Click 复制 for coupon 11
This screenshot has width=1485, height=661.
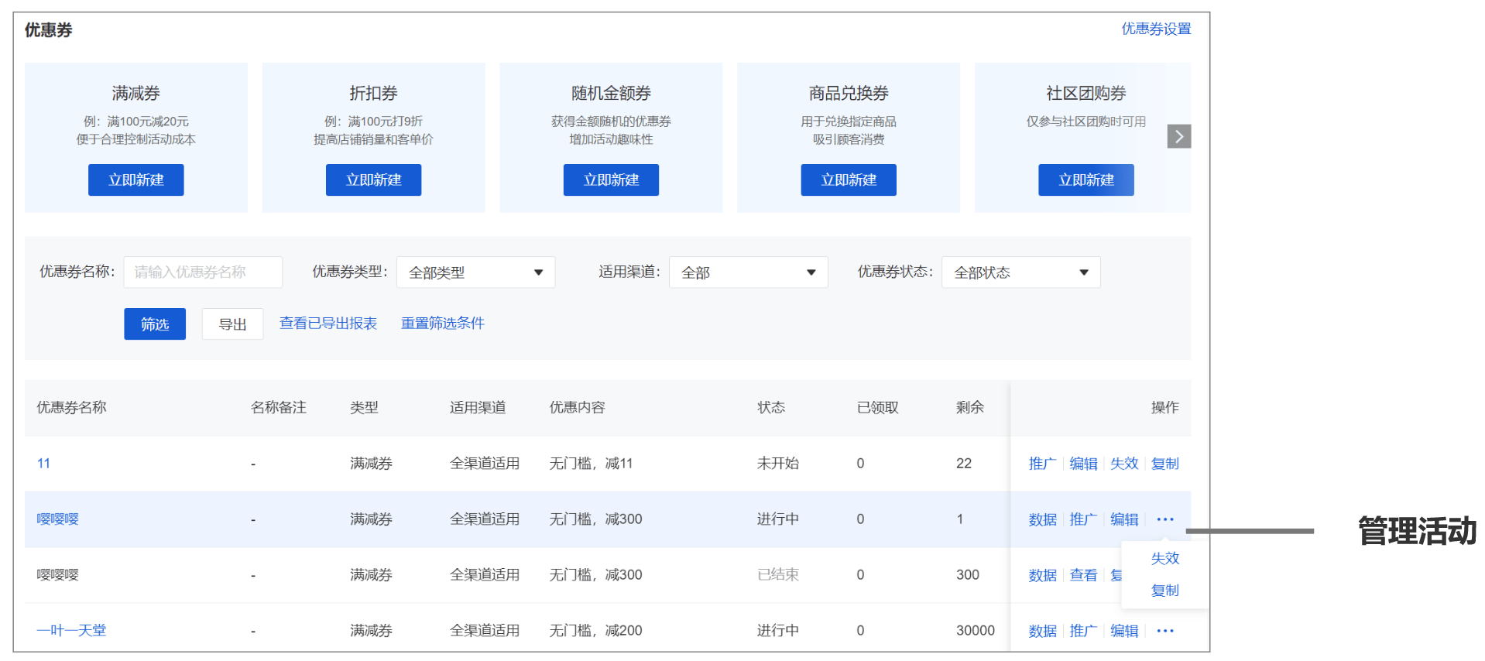pyautogui.click(x=1165, y=464)
